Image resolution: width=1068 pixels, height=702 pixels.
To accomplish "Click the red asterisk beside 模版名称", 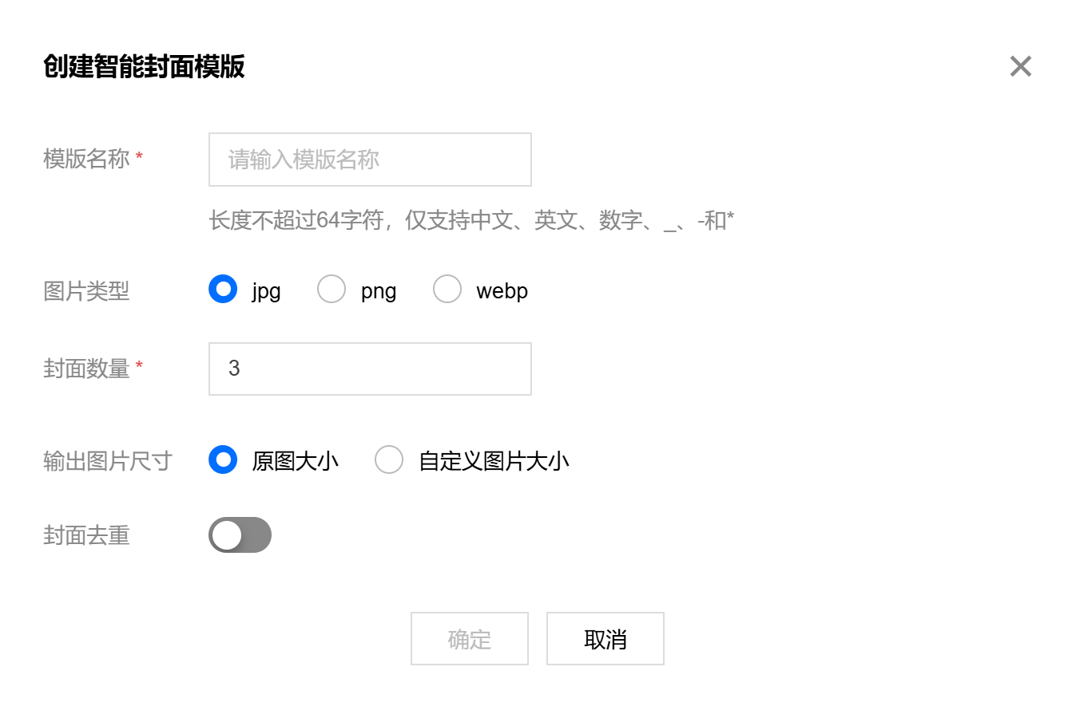I will [x=139, y=157].
